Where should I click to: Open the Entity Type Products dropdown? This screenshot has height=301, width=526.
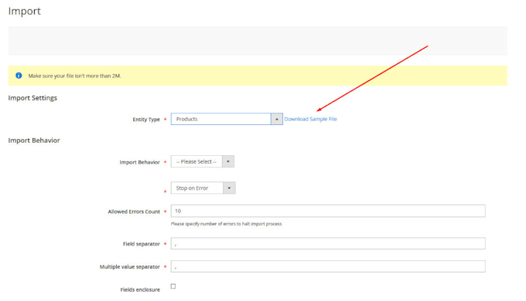(x=227, y=119)
